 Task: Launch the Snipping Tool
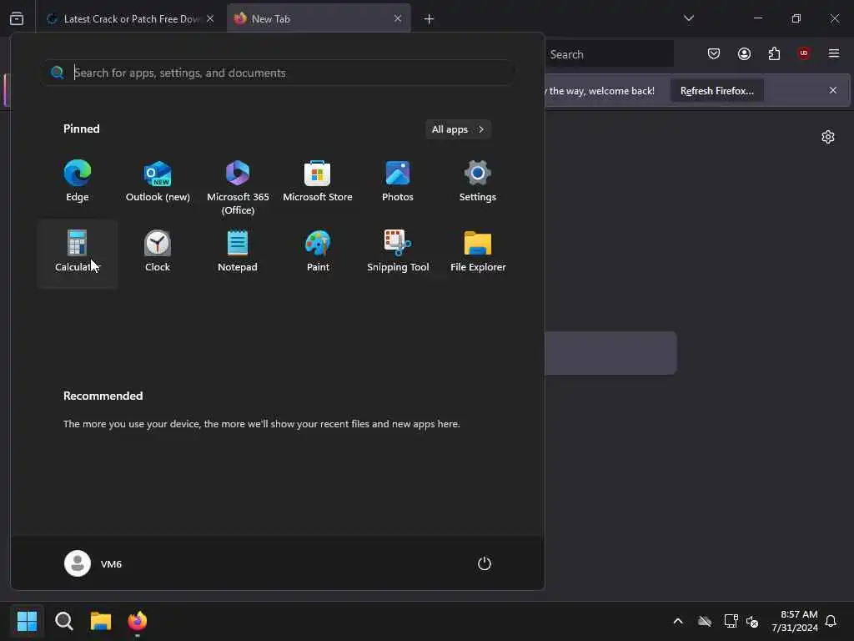pyautogui.click(x=398, y=252)
